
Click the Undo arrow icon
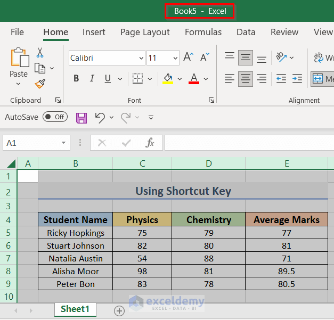point(100,117)
